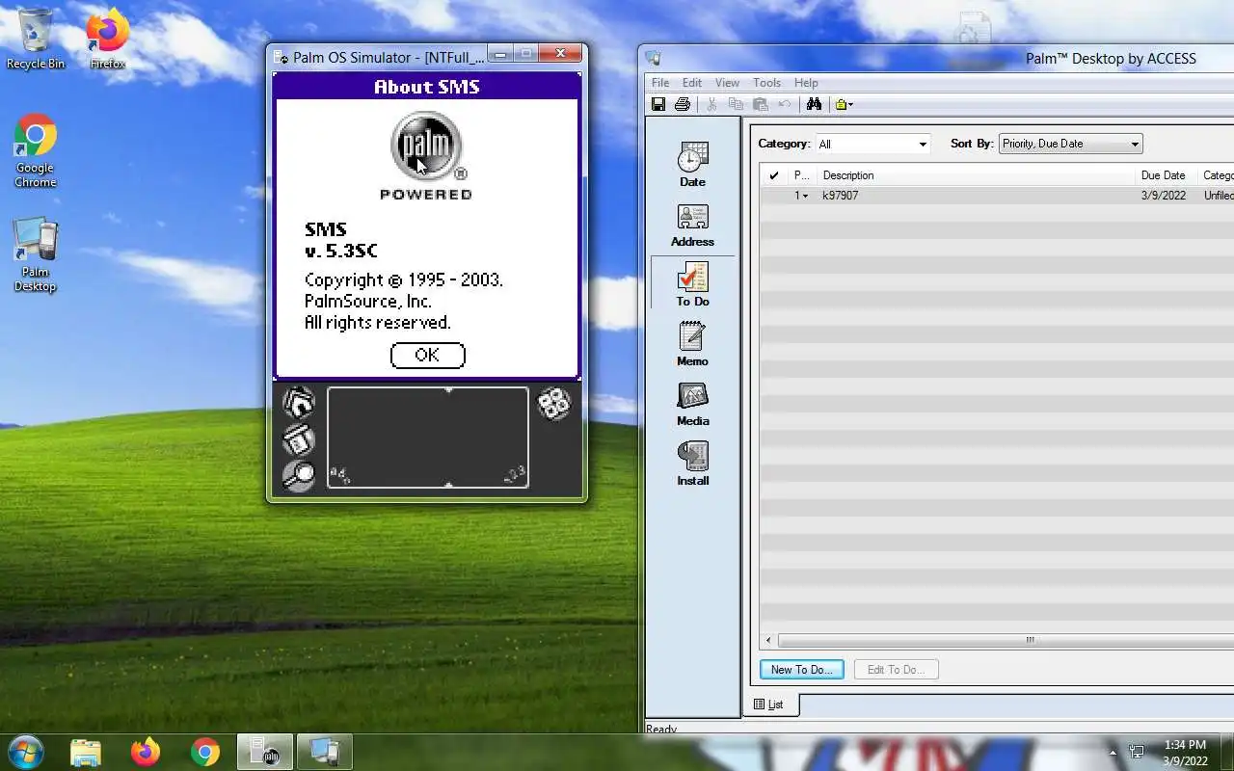Select the Firefox desktop shortcut
The height and width of the screenshot is (771, 1234).
[108, 39]
